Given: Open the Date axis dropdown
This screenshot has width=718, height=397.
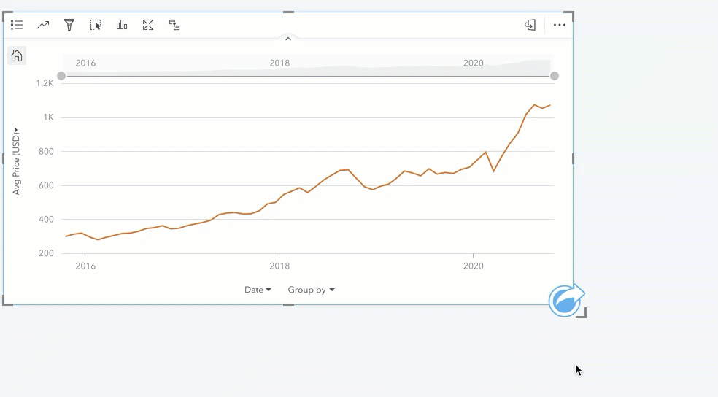Looking at the screenshot, I should coord(258,290).
